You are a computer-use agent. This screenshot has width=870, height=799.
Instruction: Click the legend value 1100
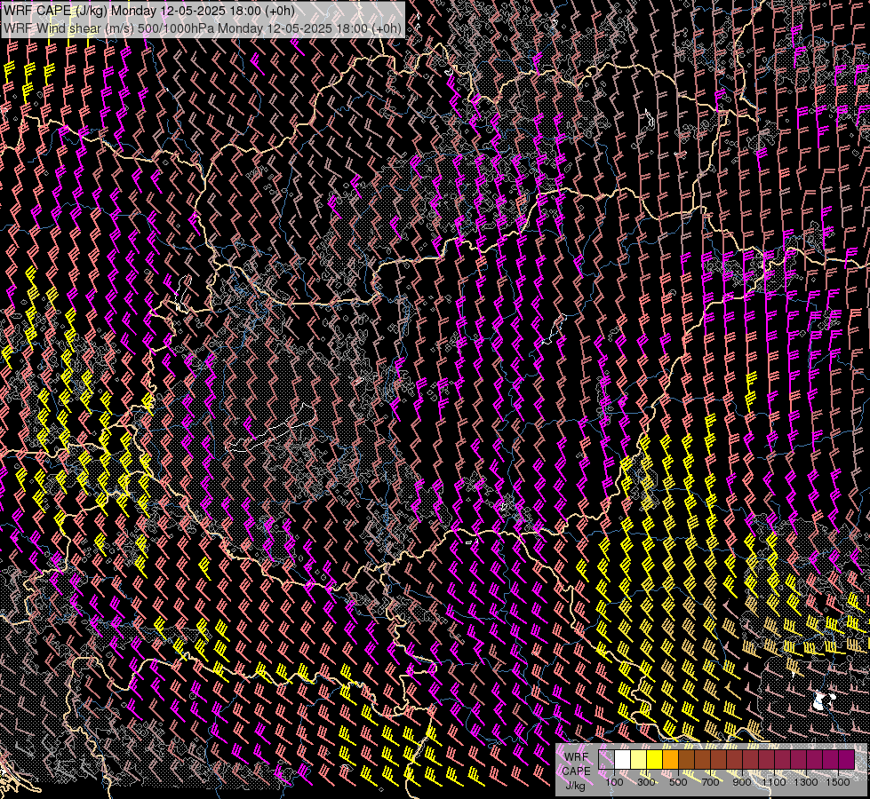774,782
